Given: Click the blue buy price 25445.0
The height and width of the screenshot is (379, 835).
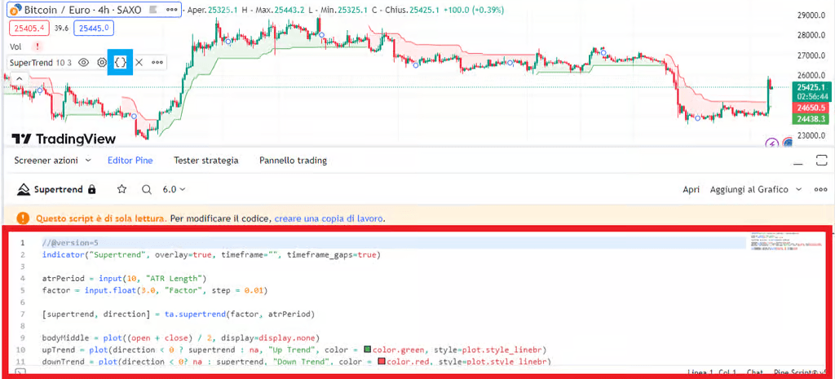Looking at the screenshot, I should [x=94, y=28].
